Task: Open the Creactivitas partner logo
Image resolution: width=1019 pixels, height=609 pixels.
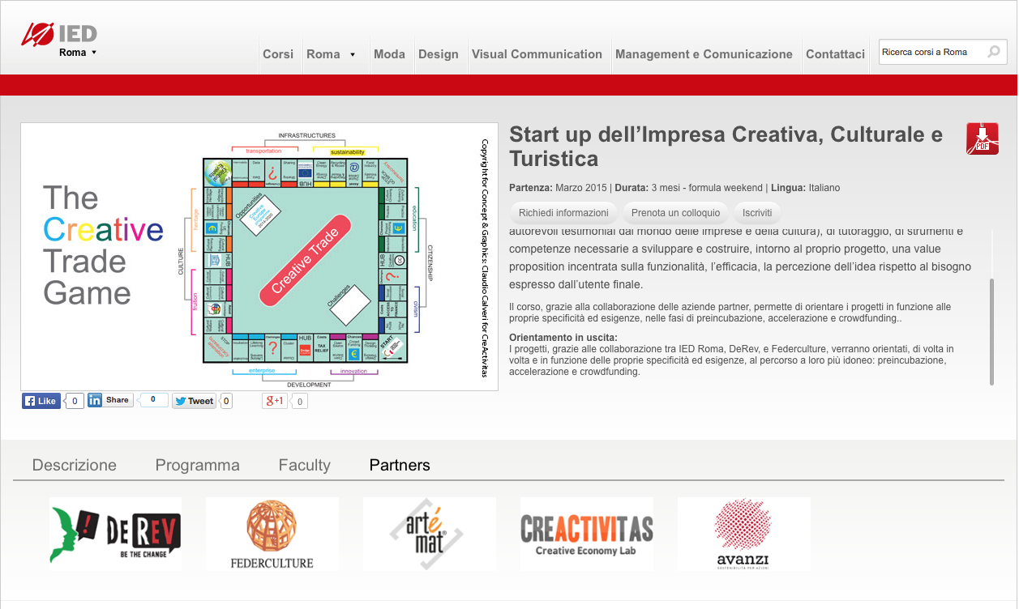Action: [587, 534]
